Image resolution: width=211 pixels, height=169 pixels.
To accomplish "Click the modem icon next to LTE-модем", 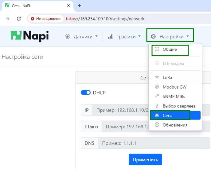I will (157, 63).
